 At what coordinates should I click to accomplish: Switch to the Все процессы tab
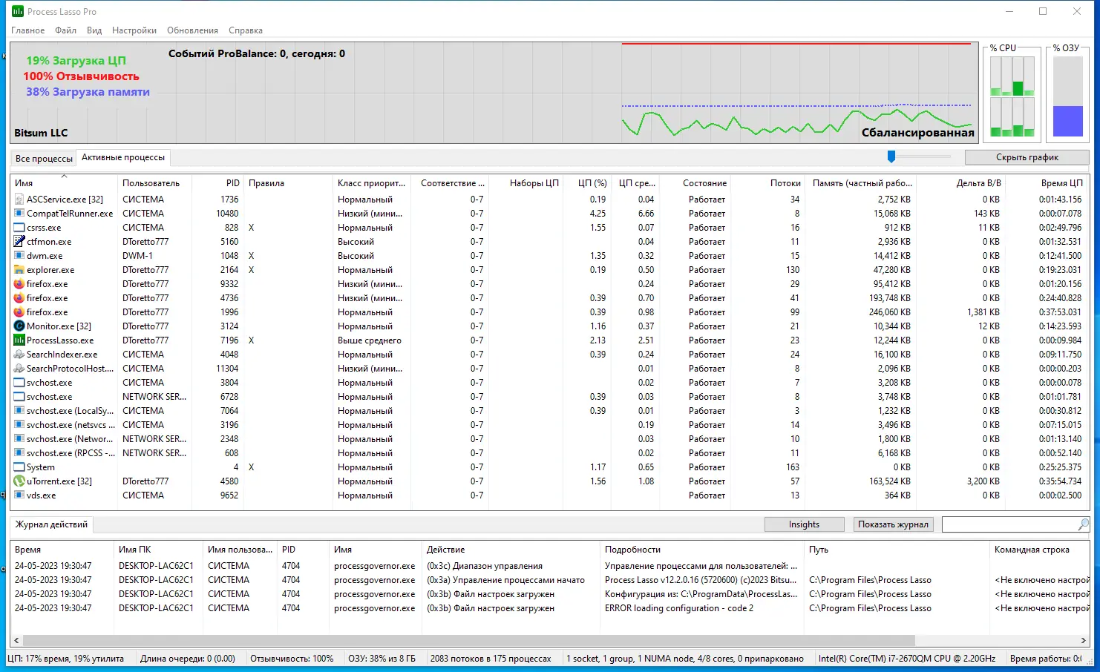44,159
